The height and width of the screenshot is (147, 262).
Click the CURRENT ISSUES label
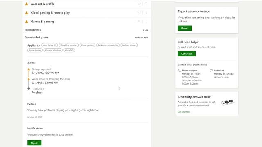coord(33,30)
